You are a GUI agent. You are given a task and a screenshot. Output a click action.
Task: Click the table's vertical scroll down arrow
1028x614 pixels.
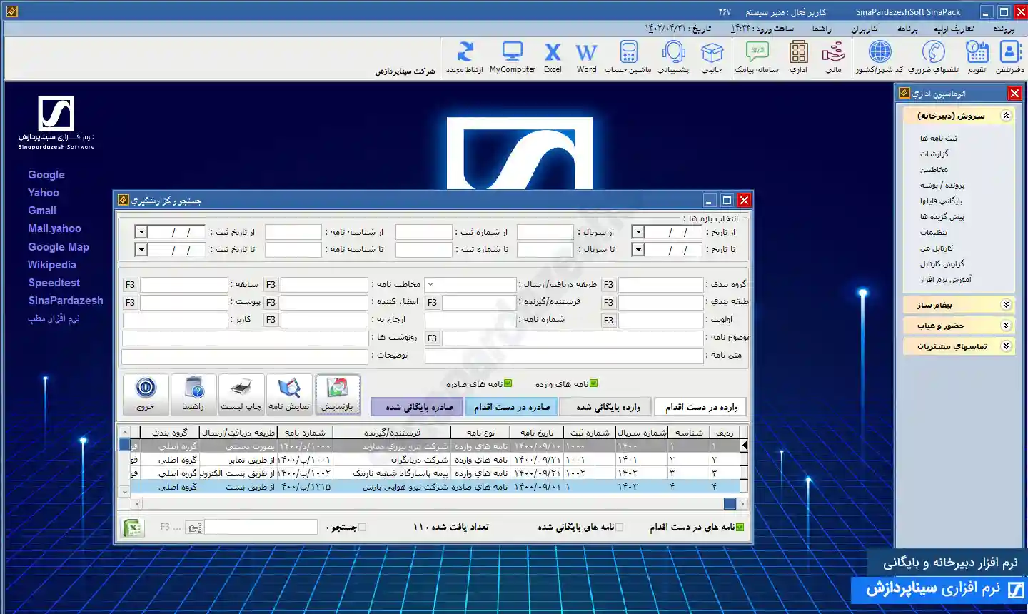125,492
